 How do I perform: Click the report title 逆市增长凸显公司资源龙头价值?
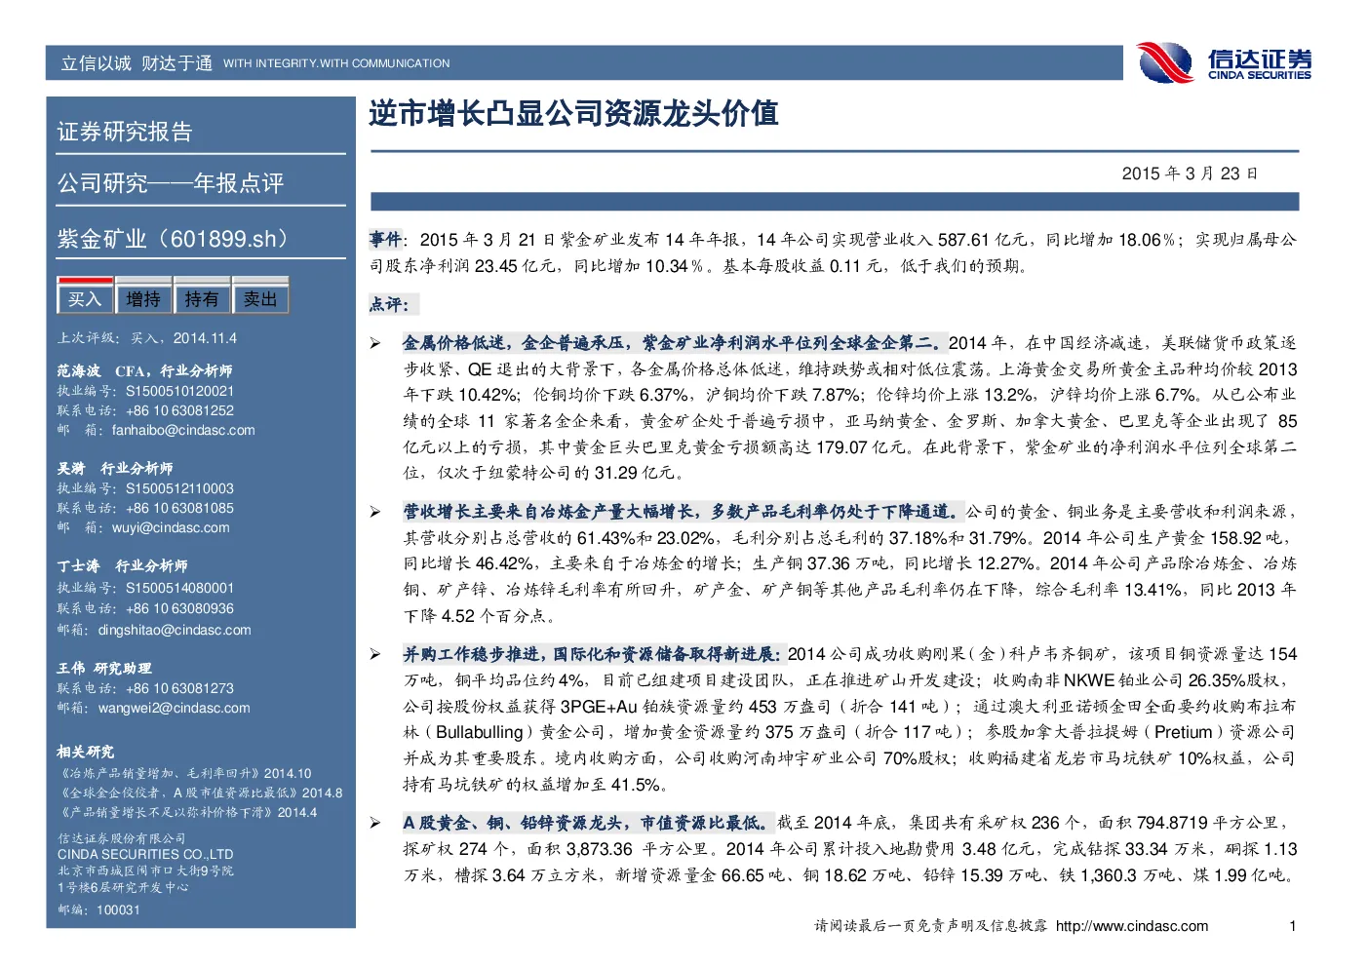[573, 114]
